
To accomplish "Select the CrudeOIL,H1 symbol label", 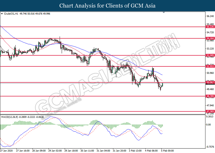I will [x=11, y=14].
